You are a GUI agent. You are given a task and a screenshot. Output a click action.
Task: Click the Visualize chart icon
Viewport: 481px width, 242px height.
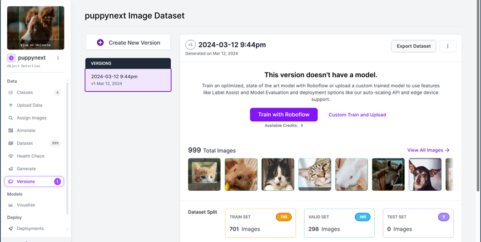pyautogui.click(x=11, y=205)
